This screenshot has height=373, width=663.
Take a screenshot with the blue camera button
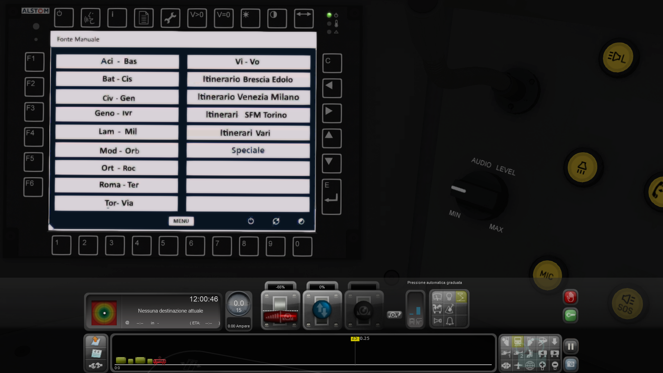[x=571, y=364]
